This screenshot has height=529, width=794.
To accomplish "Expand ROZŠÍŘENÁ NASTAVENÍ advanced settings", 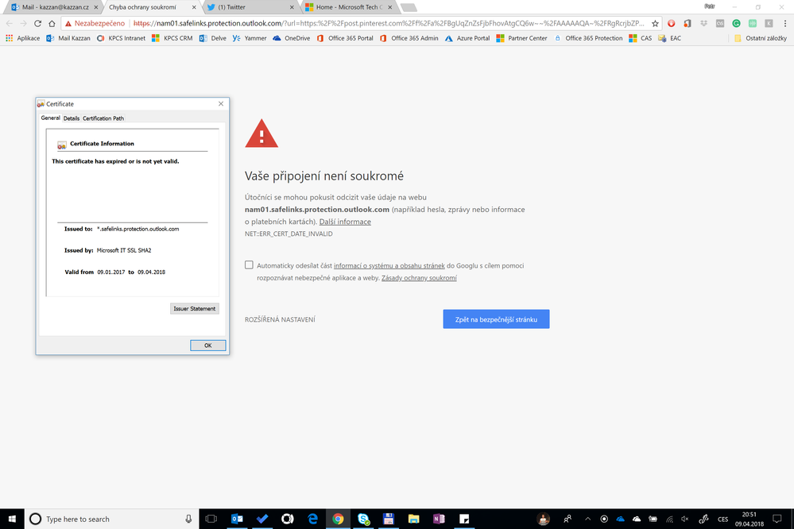I will (x=280, y=319).
